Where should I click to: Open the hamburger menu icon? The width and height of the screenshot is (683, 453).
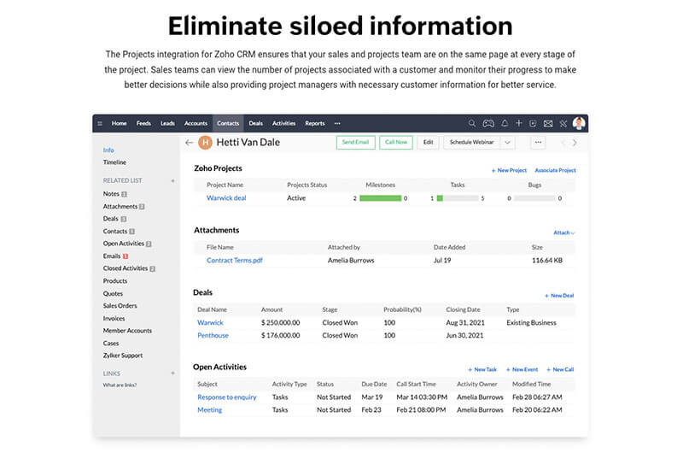coord(100,123)
